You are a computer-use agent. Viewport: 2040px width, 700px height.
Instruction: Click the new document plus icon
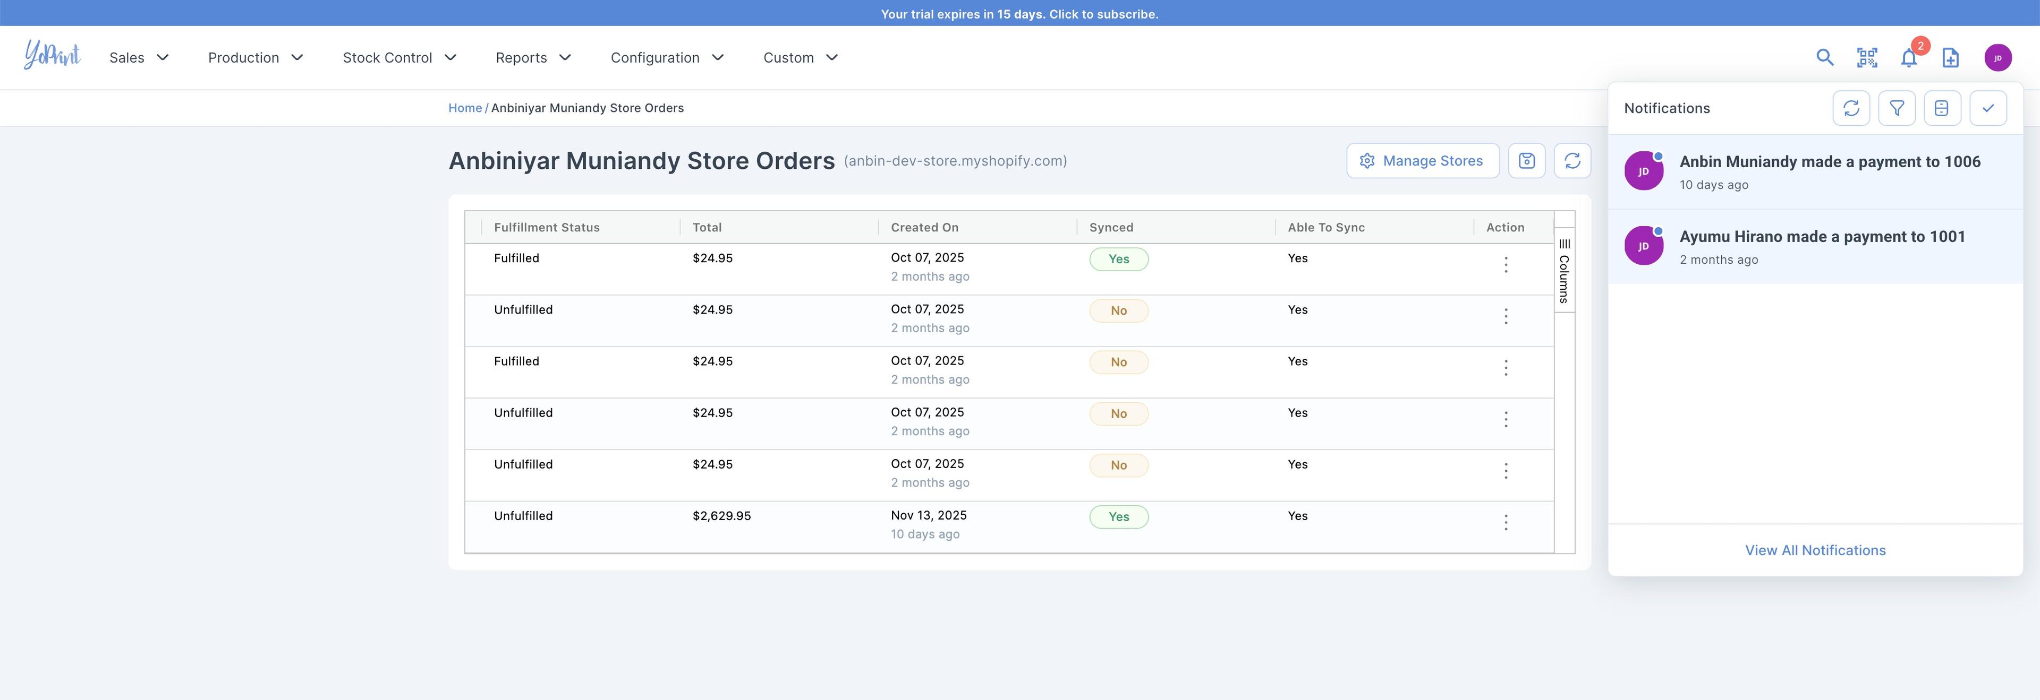[x=1951, y=58]
